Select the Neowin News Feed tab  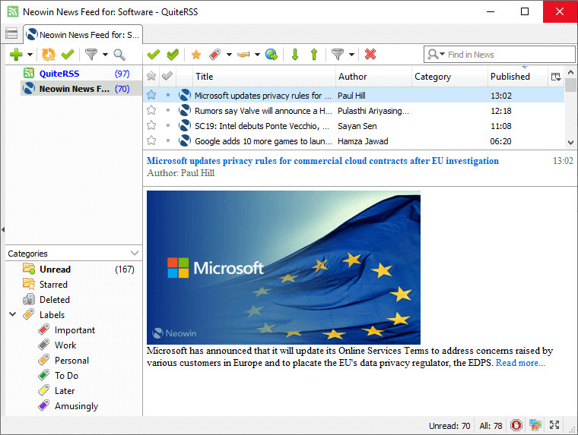tap(83, 35)
